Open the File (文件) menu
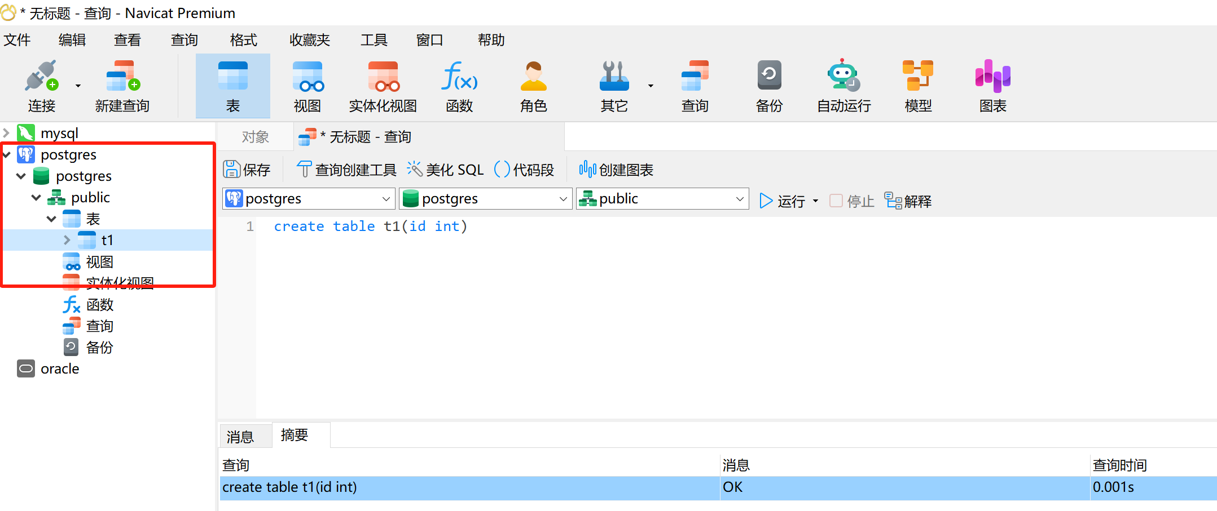Screen dimensions: 1217x511 tap(17, 40)
